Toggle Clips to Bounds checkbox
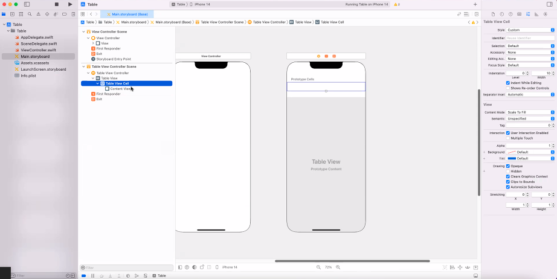The image size is (557, 279). pyautogui.click(x=508, y=182)
